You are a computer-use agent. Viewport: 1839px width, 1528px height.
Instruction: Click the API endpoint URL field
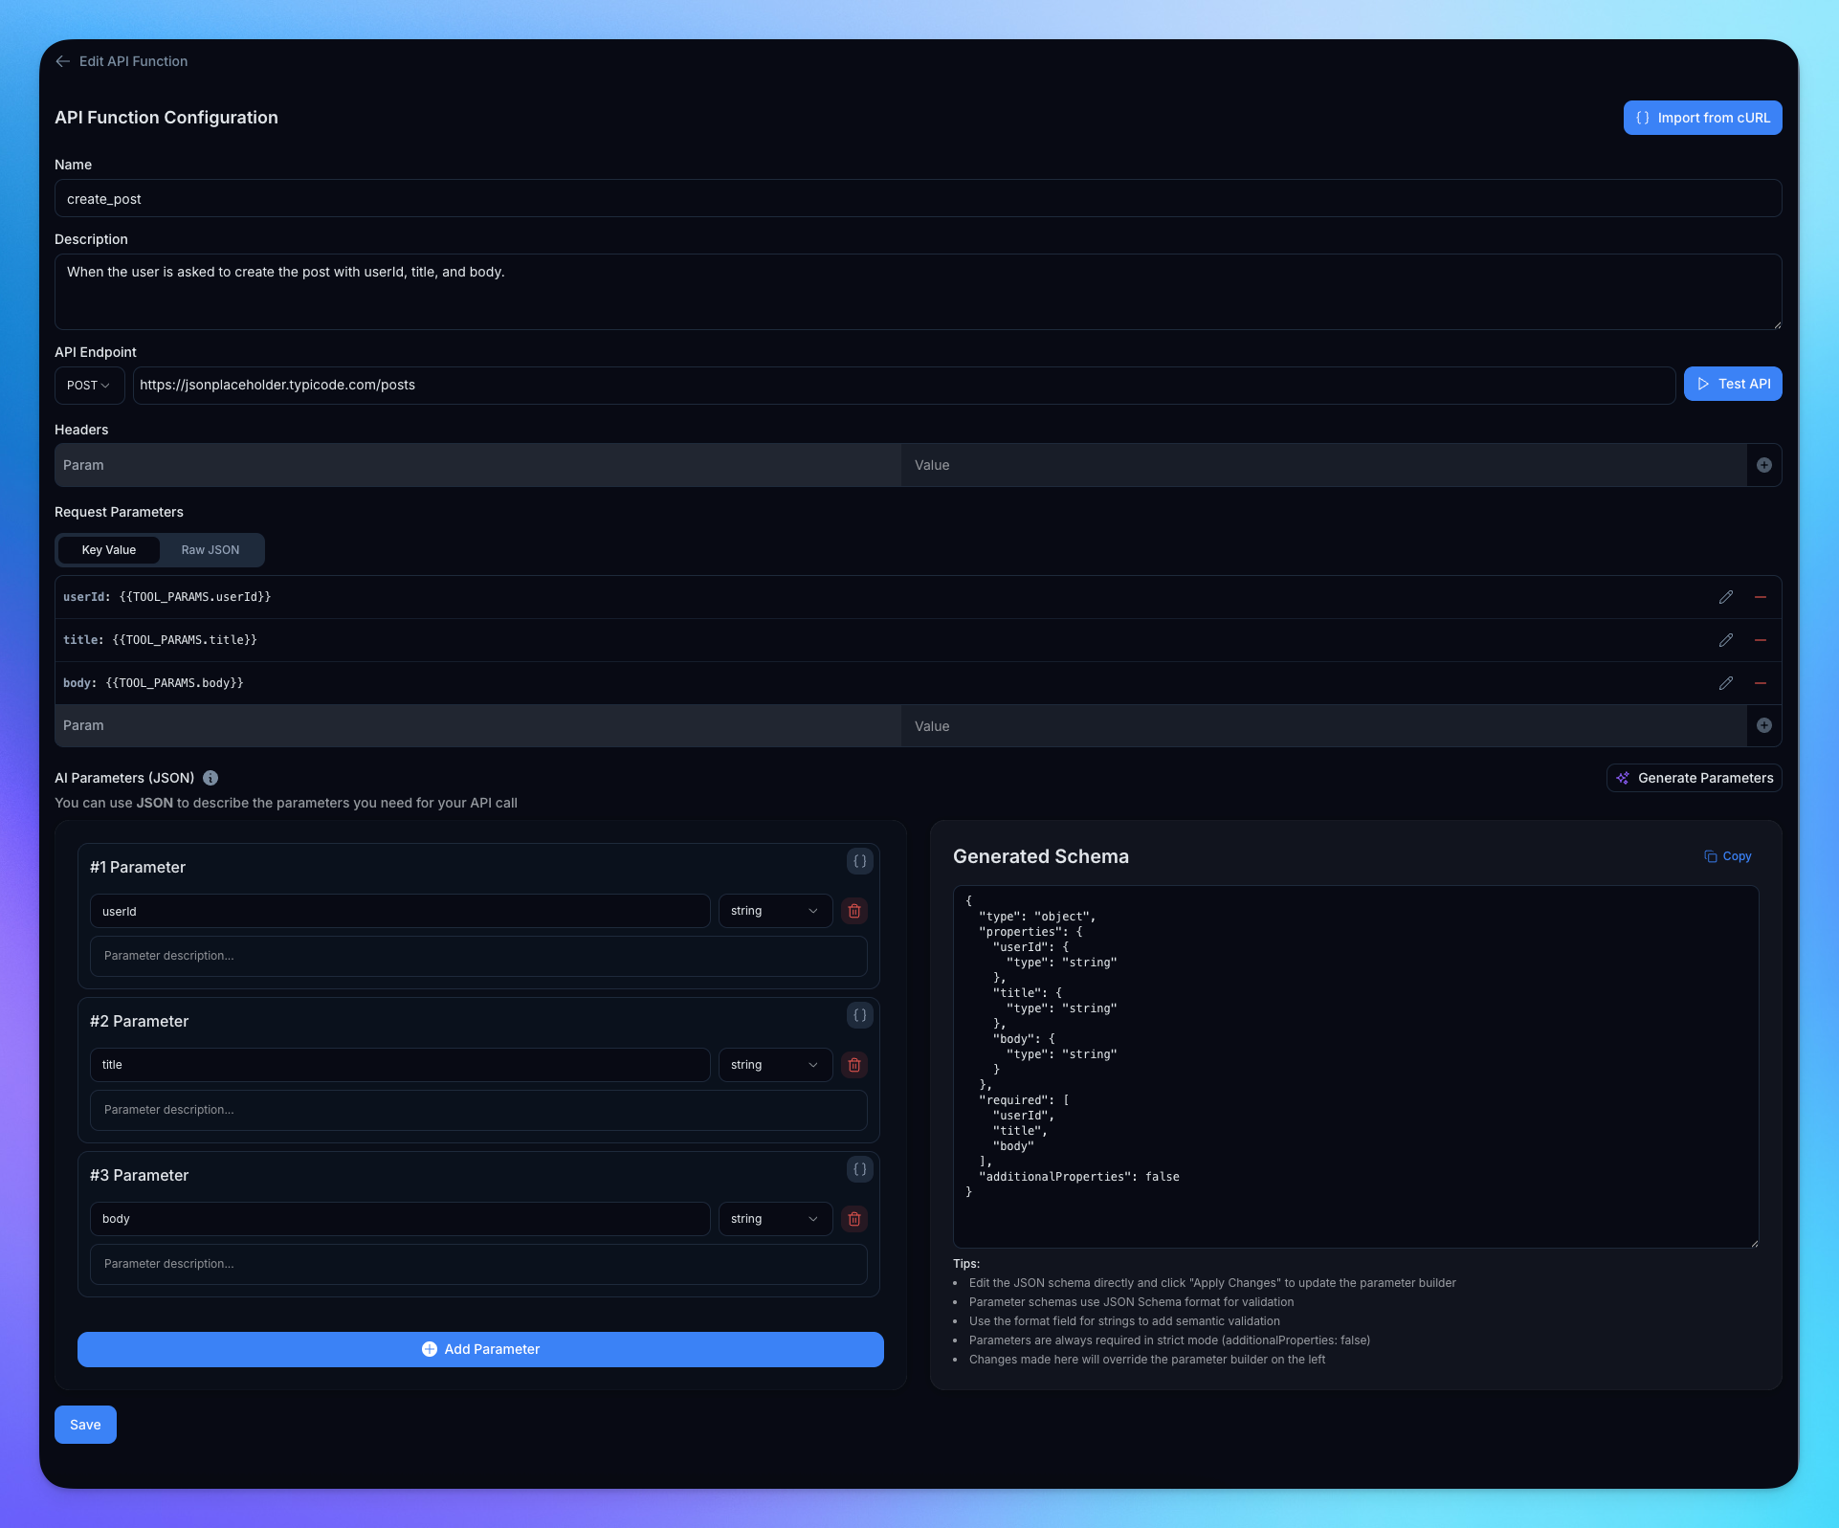point(903,386)
